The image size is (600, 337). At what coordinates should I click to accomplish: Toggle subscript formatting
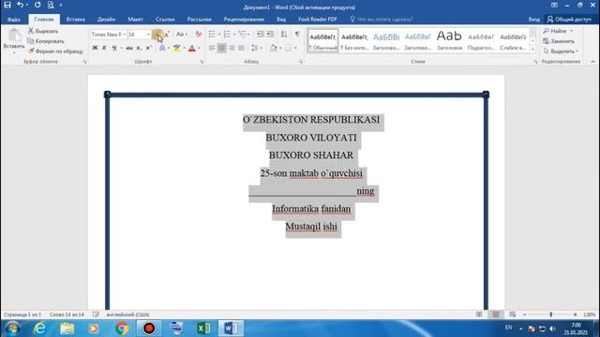139,48
